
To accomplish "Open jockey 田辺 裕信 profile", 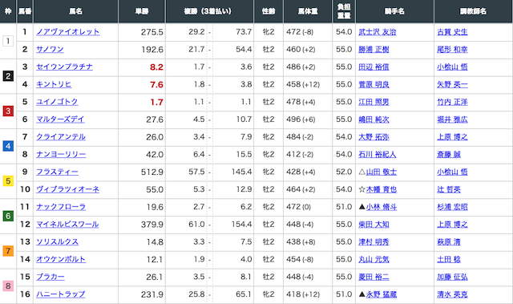I will (374, 67).
